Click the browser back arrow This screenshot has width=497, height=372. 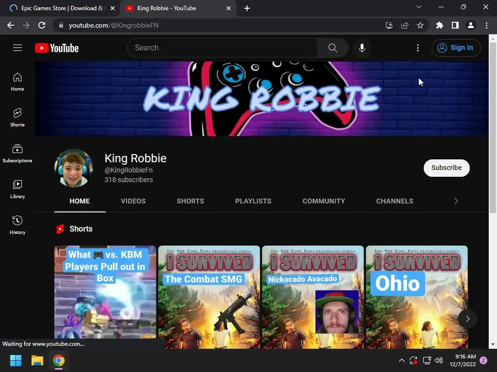(11, 25)
